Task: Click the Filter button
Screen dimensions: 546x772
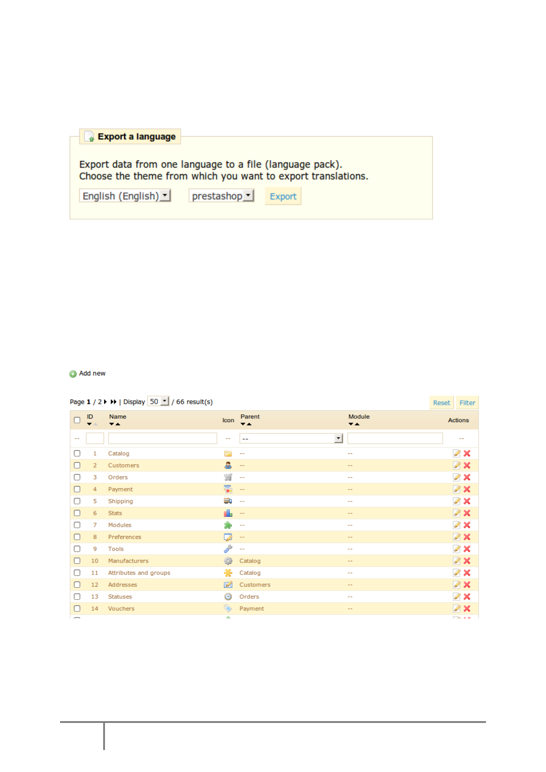Action: pyautogui.click(x=467, y=403)
